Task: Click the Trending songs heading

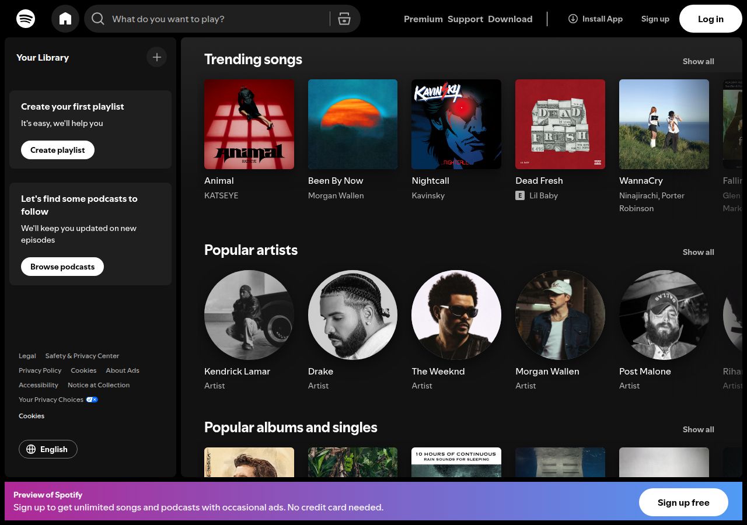Action: pos(253,60)
